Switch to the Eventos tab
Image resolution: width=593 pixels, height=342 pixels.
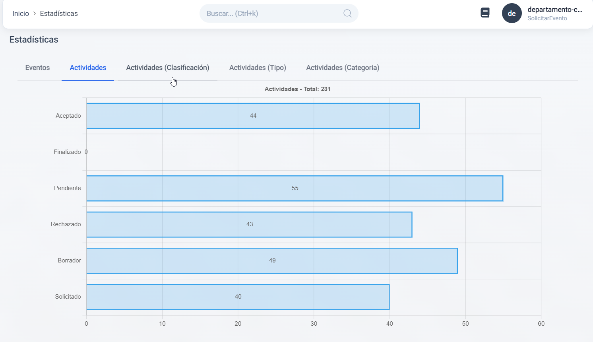(x=37, y=68)
